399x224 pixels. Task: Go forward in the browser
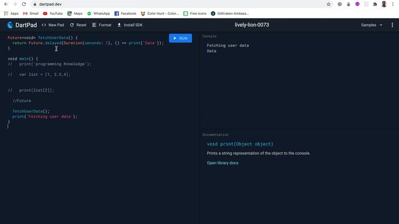pyautogui.click(x=15, y=4)
